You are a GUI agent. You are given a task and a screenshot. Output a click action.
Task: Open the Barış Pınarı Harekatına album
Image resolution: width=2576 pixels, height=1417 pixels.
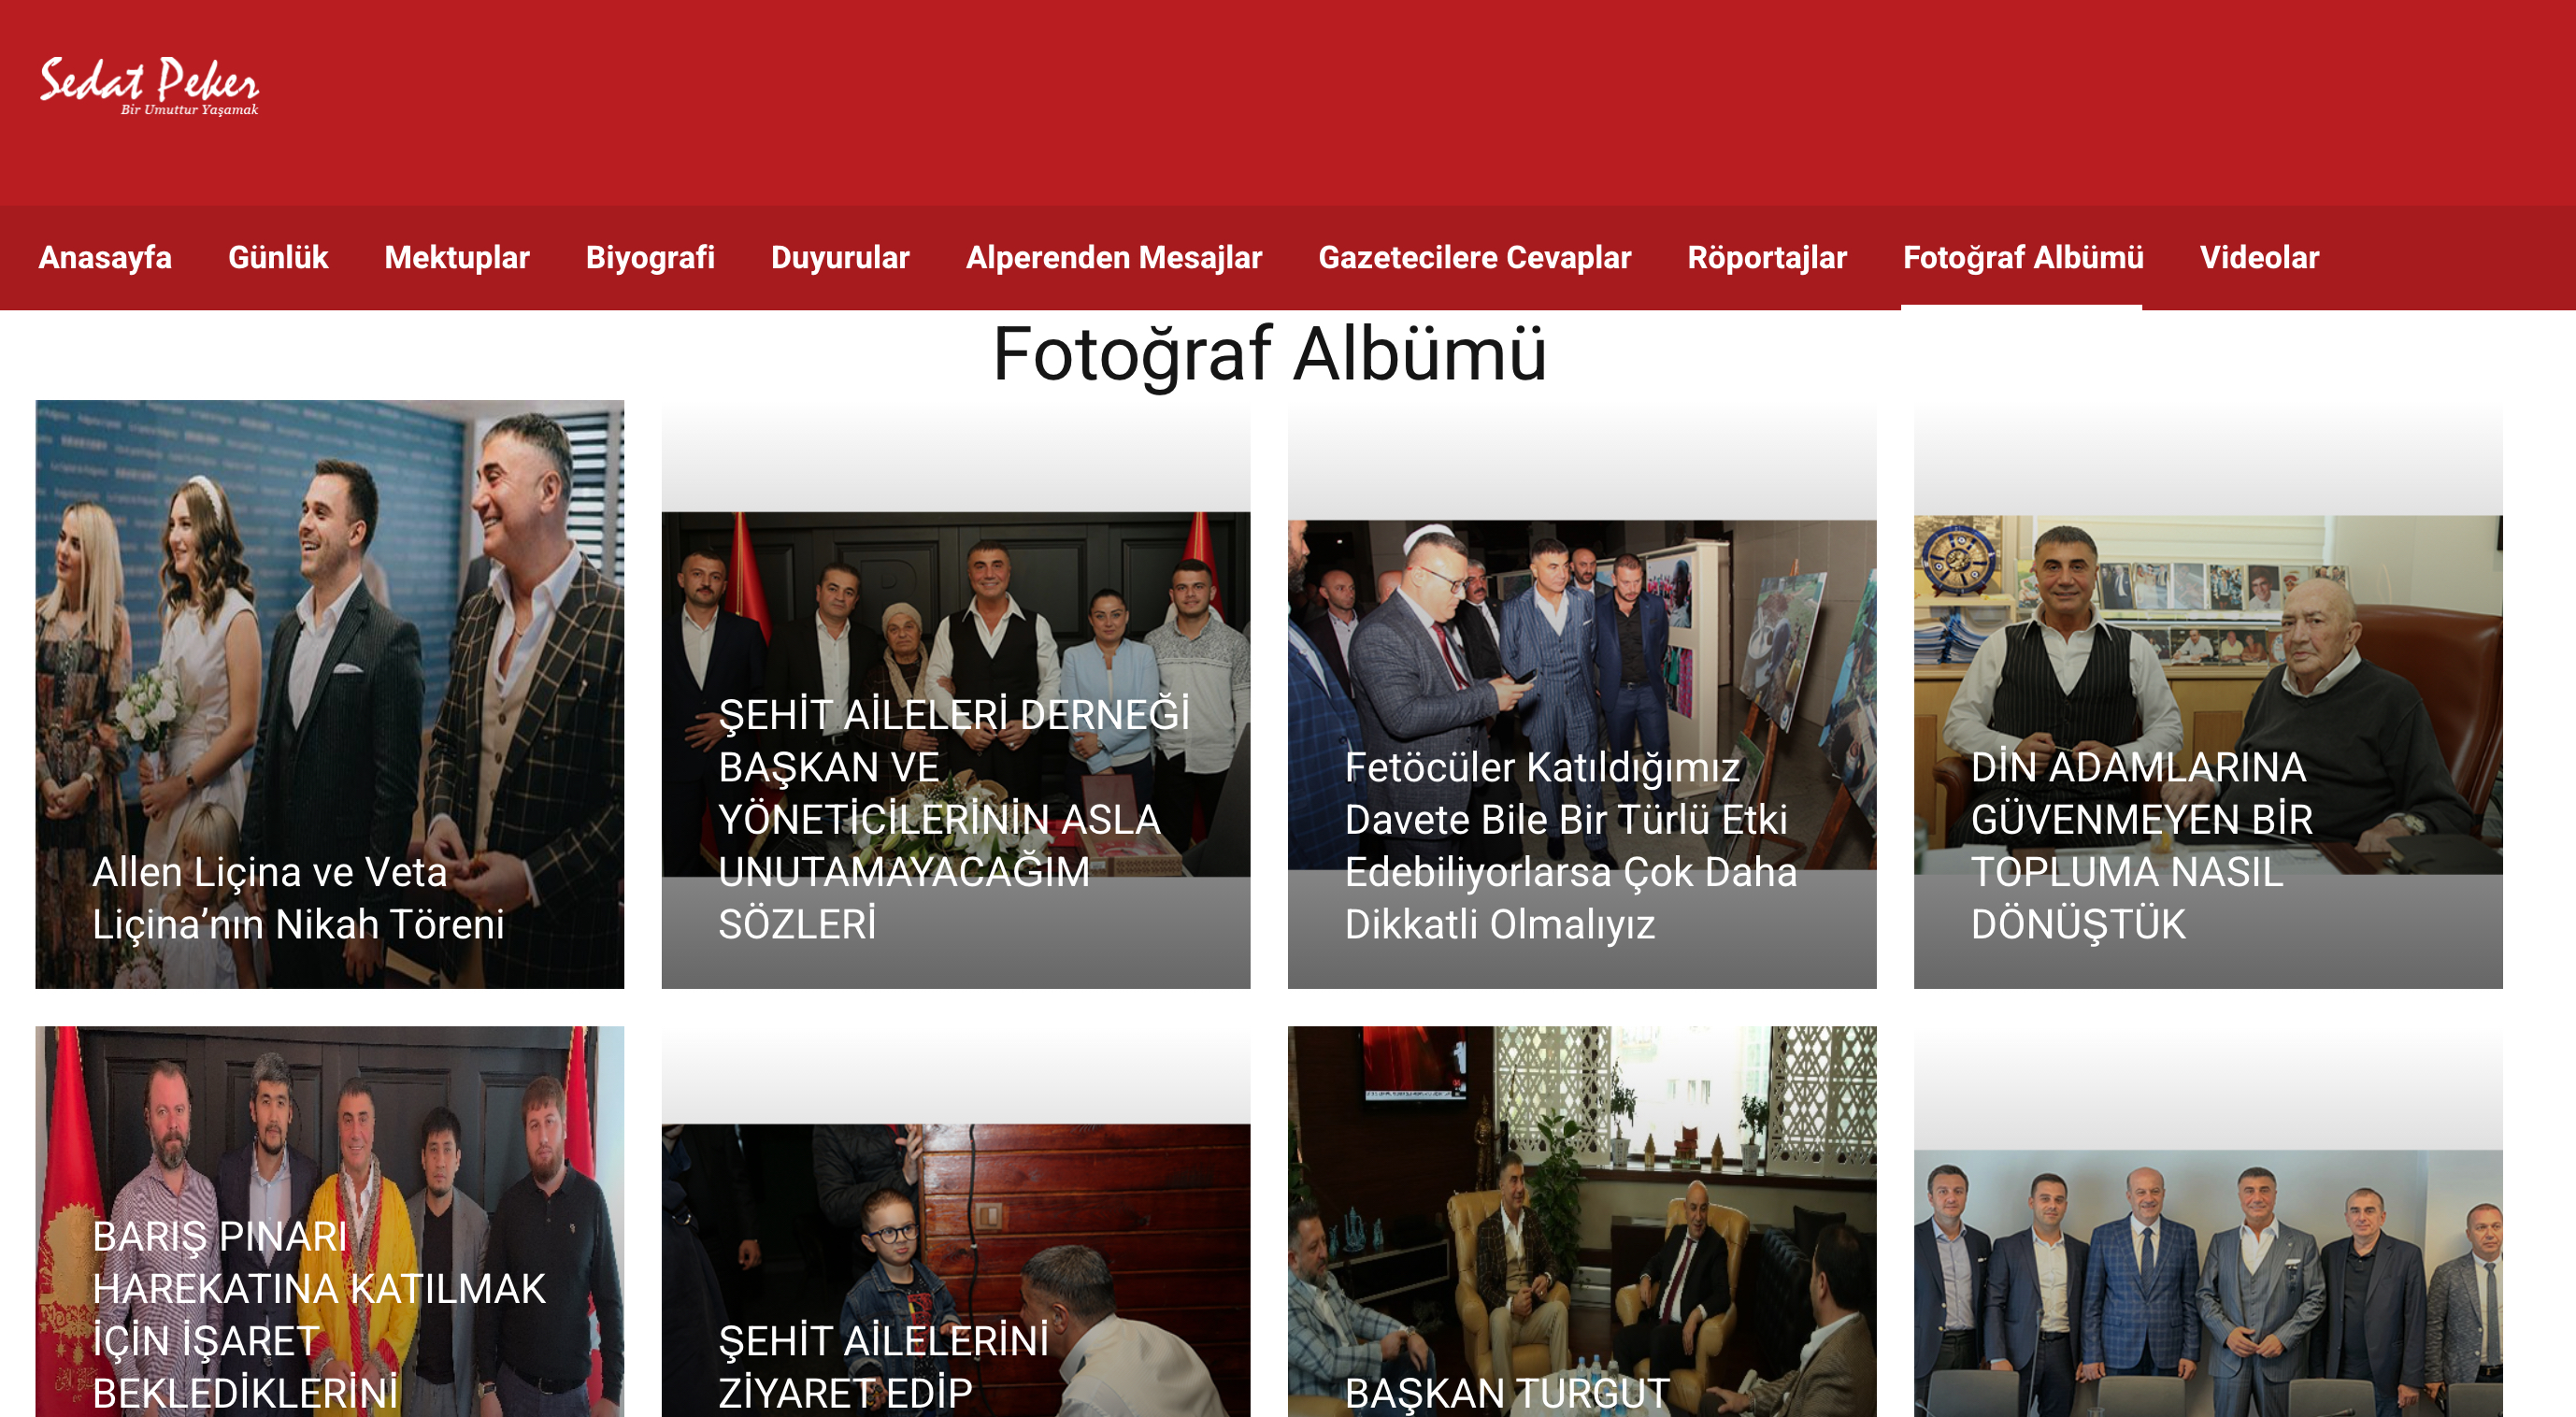318,1313
